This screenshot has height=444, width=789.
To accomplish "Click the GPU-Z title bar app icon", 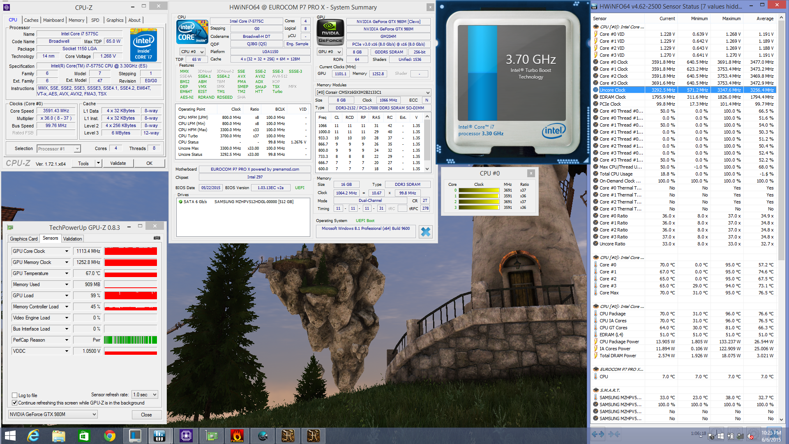I will click(x=10, y=227).
